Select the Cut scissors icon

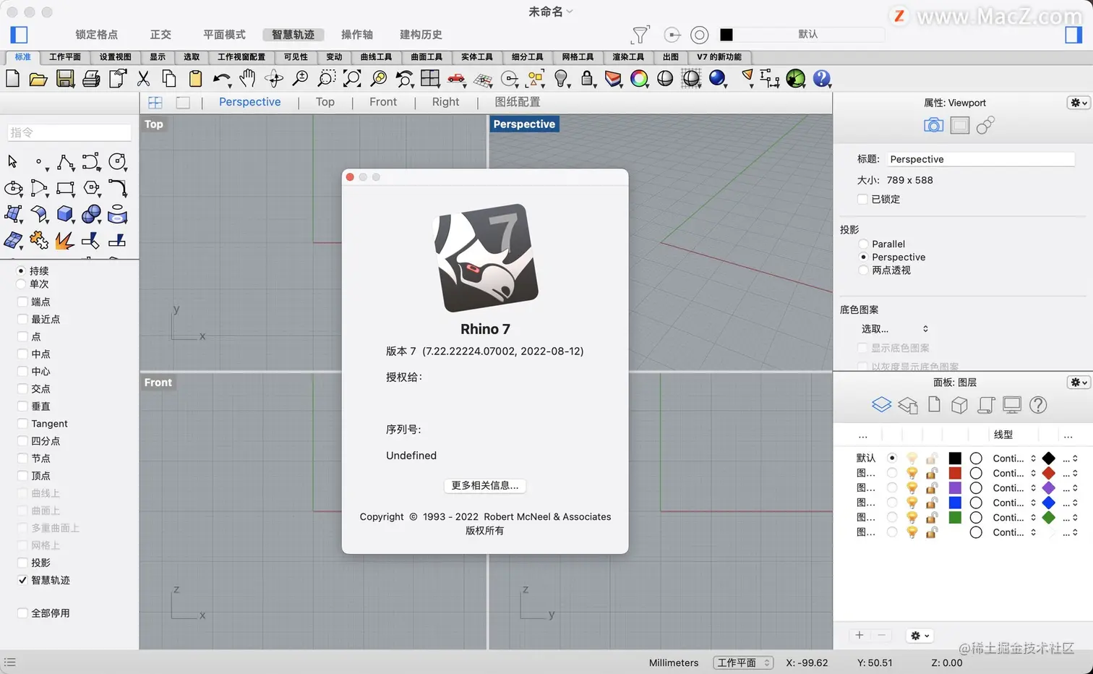(x=144, y=79)
